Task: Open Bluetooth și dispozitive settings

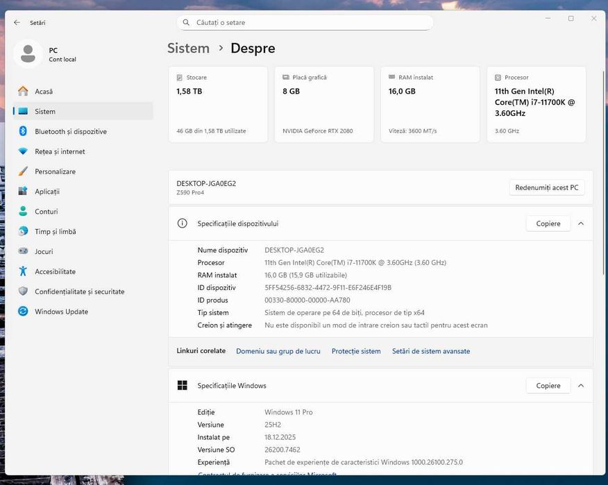Action: (x=83, y=131)
